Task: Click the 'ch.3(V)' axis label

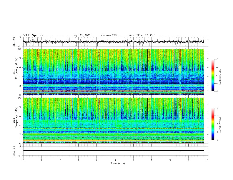Action: [x=14, y=151]
